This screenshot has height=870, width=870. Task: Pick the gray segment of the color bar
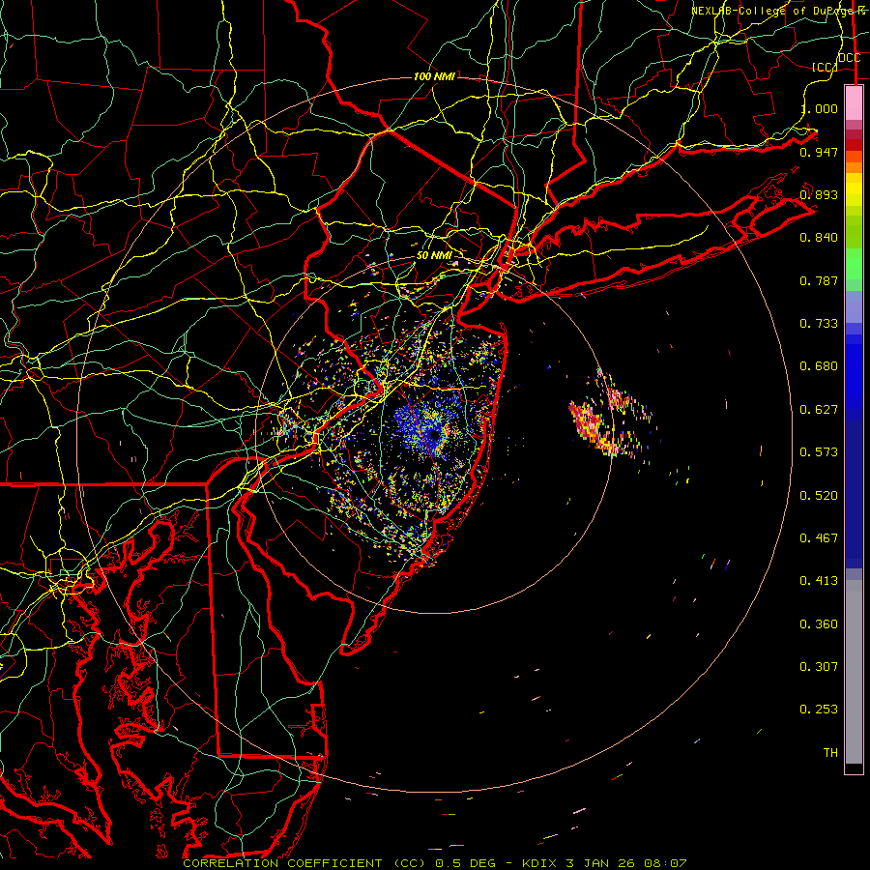(x=854, y=672)
